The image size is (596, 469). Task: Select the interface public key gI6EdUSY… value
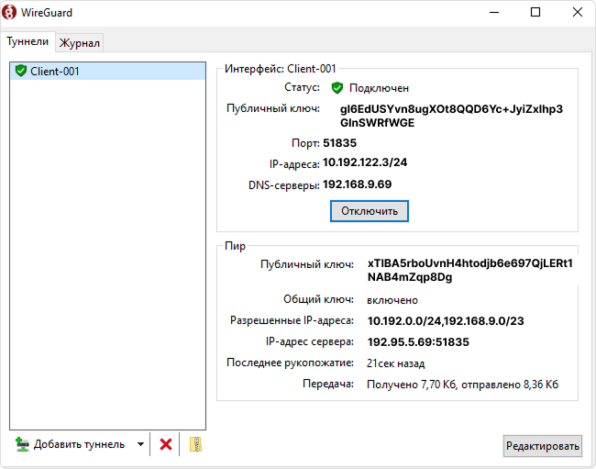point(451,116)
